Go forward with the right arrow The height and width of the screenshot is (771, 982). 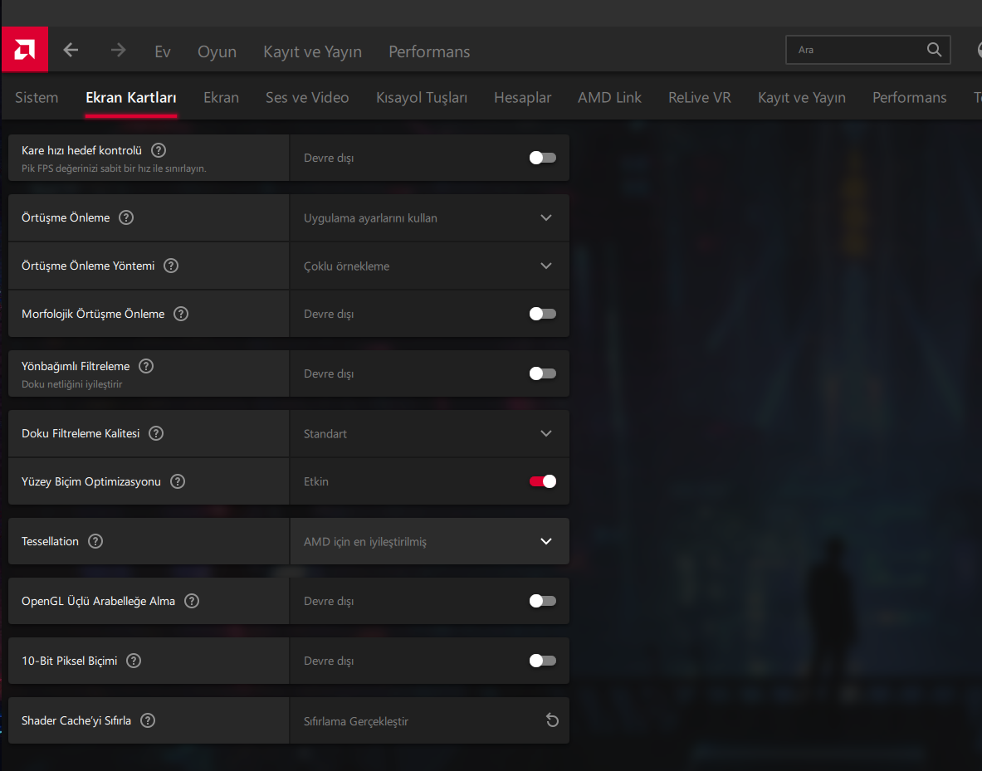[119, 50]
